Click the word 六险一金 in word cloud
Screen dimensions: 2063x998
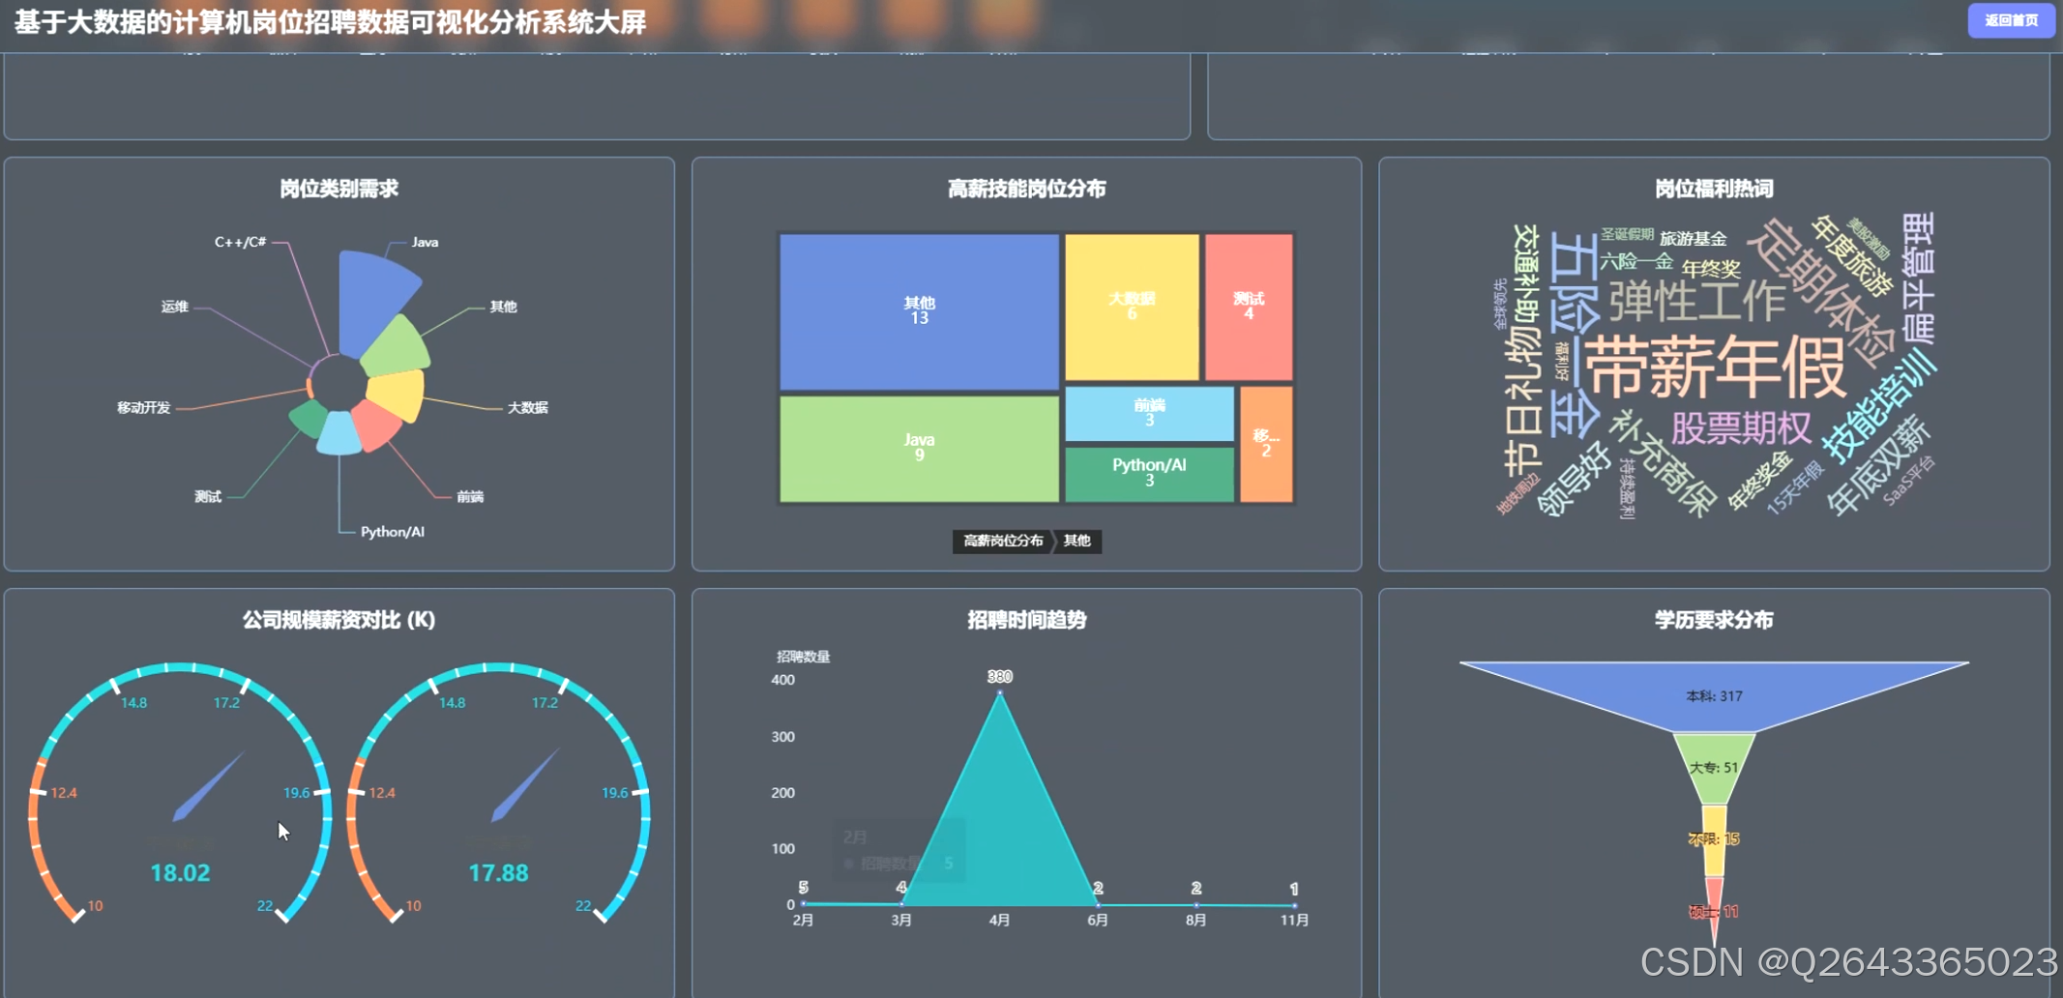pos(1636,261)
